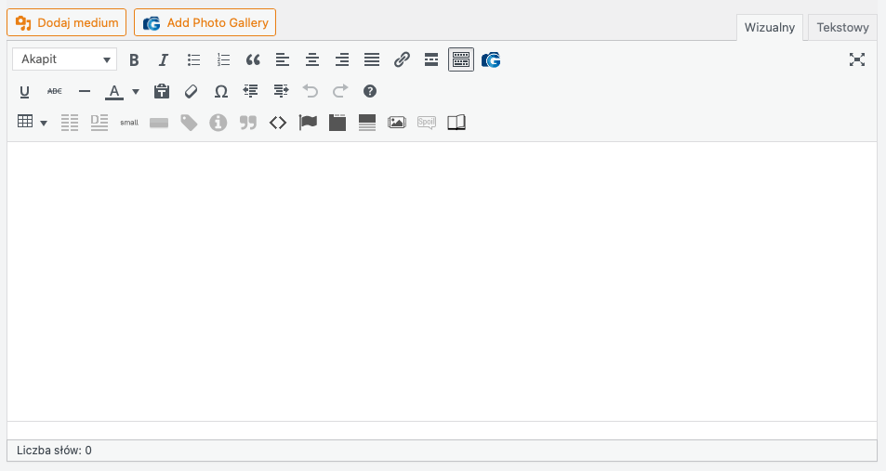Click the image picture icon in third row
Viewport: 886px width, 471px height.
tap(397, 123)
